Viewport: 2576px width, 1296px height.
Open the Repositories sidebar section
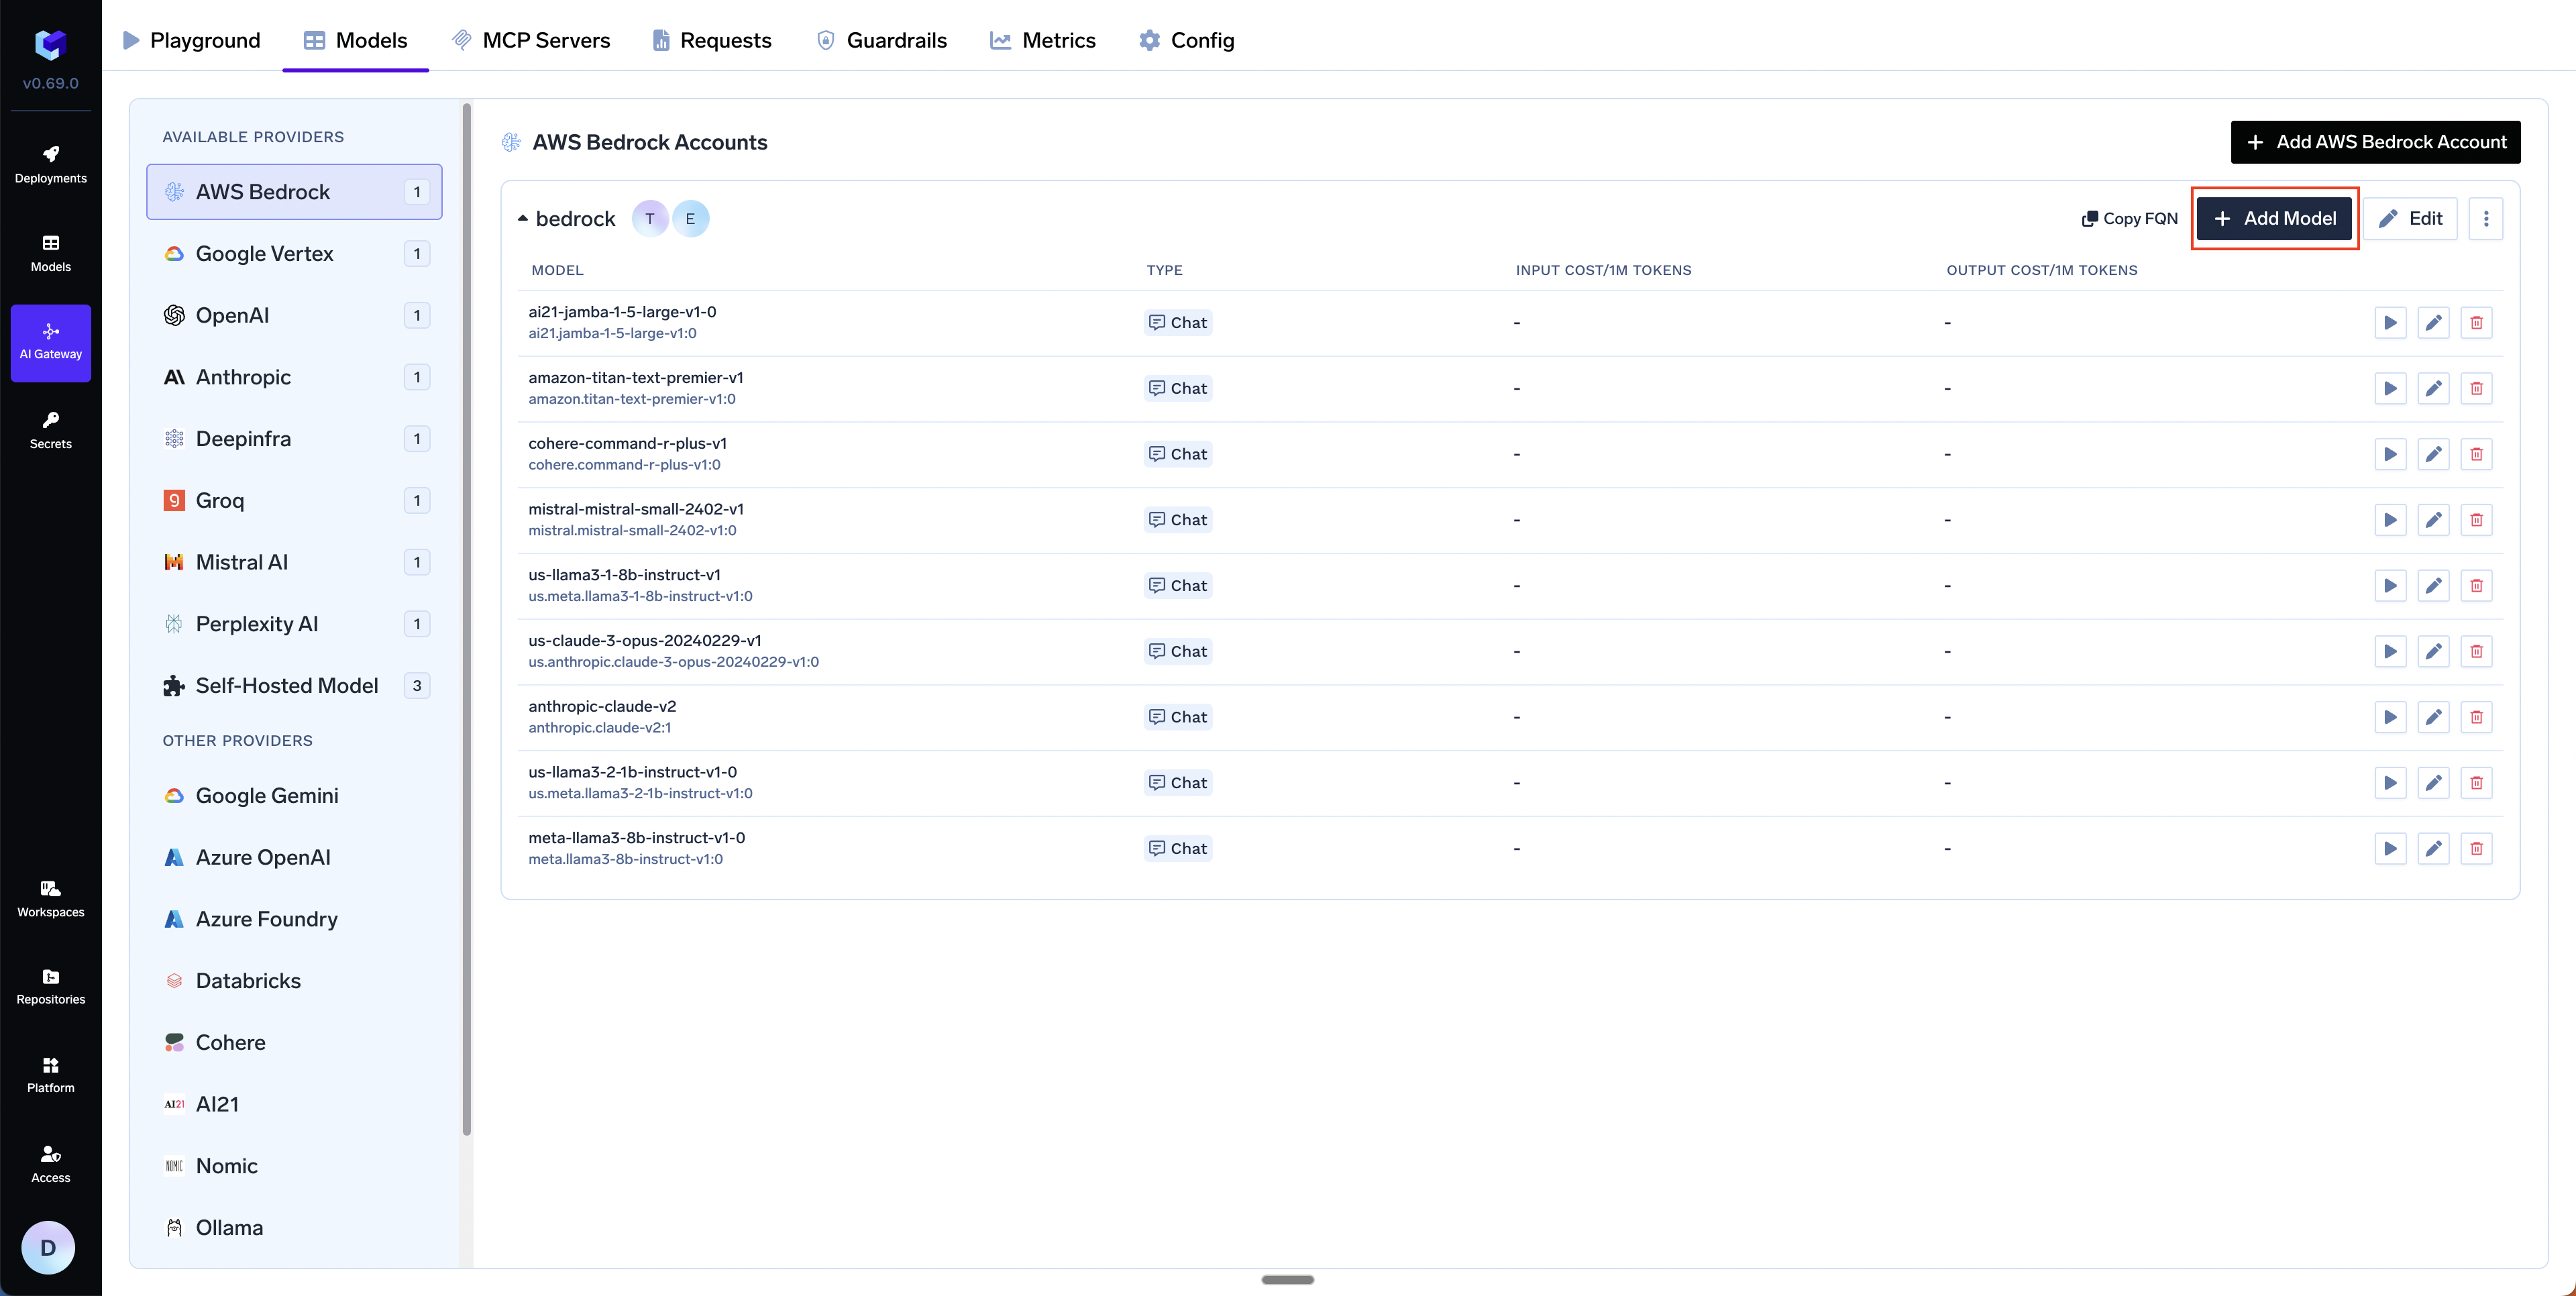[x=51, y=987]
